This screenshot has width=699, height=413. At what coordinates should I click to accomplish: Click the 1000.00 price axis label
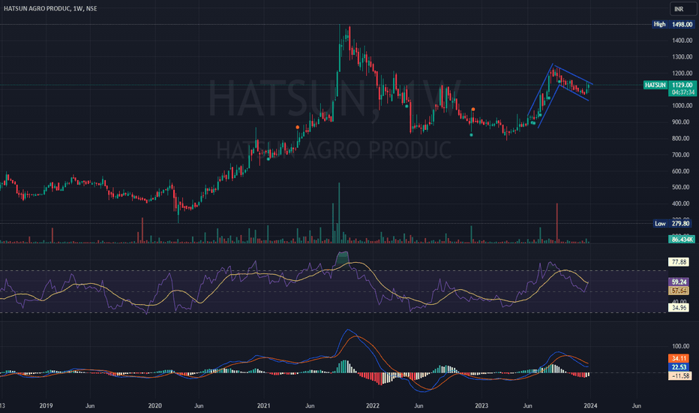(x=682, y=106)
